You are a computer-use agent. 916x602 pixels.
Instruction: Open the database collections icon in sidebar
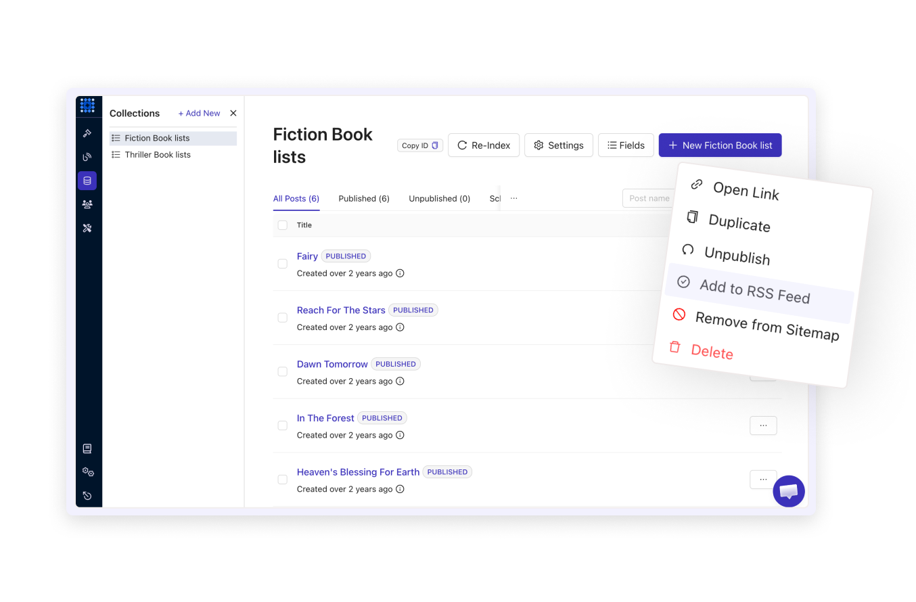tap(87, 181)
